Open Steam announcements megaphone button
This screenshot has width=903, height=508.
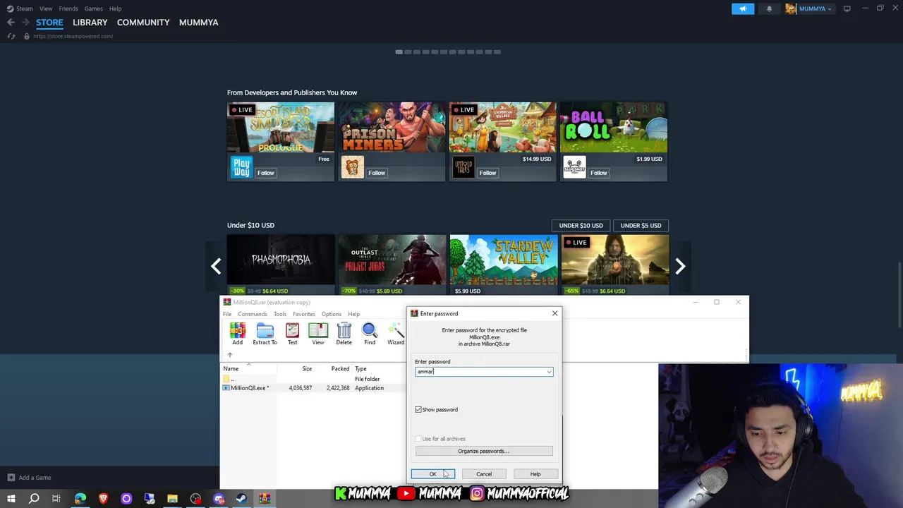pyautogui.click(x=743, y=8)
